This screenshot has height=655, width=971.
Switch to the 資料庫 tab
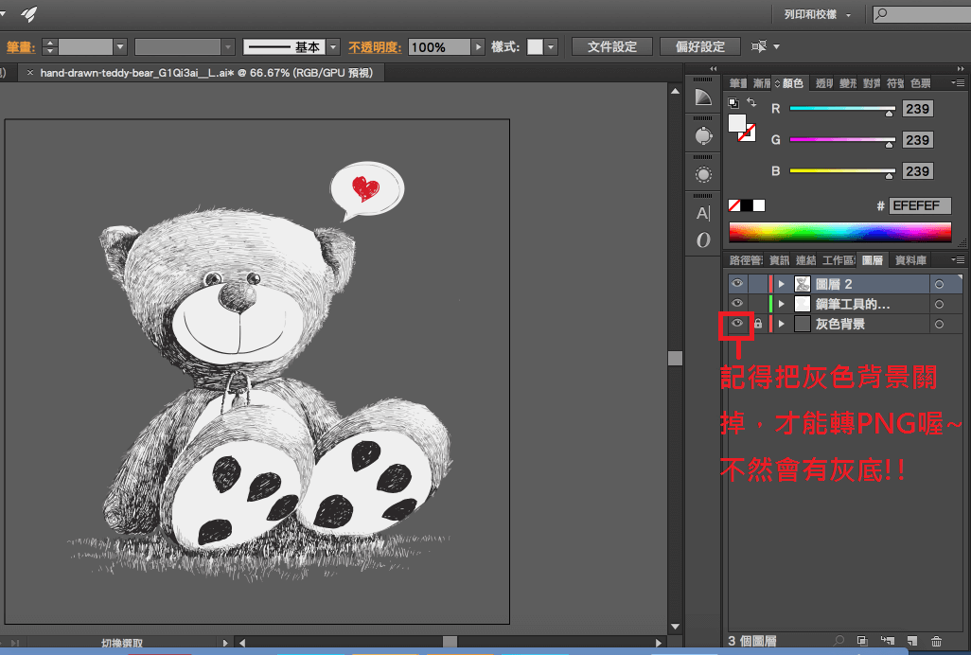[x=910, y=260]
